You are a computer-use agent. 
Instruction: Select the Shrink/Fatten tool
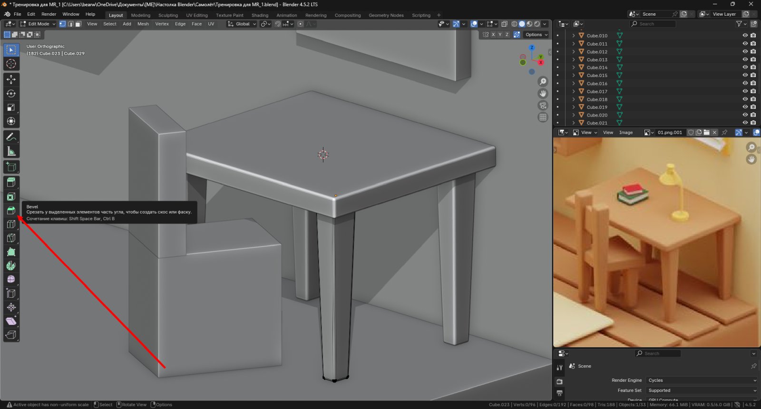[x=11, y=307]
